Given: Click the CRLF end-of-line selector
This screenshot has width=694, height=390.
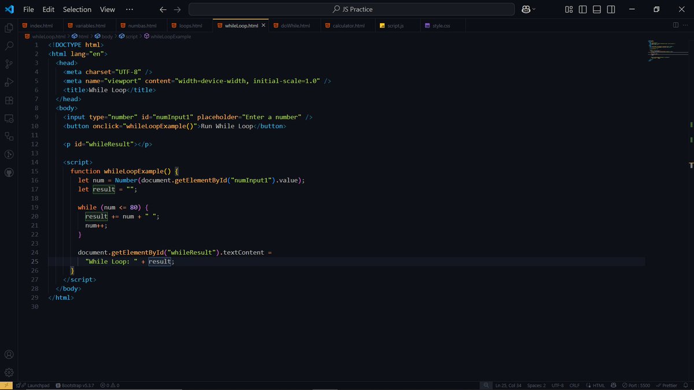Looking at the screenshot, I should point(574,385).
